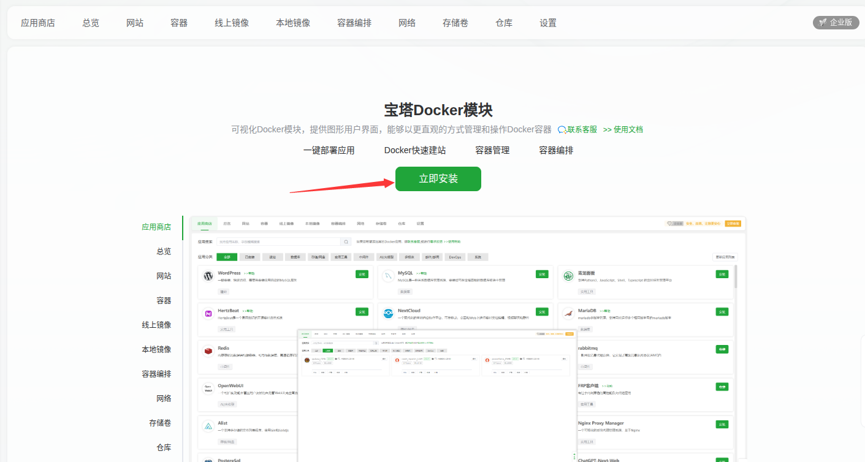Click the WordPress logo icon in preview
The width and height of the screenshot is (865, 462).
click(208, 276)
